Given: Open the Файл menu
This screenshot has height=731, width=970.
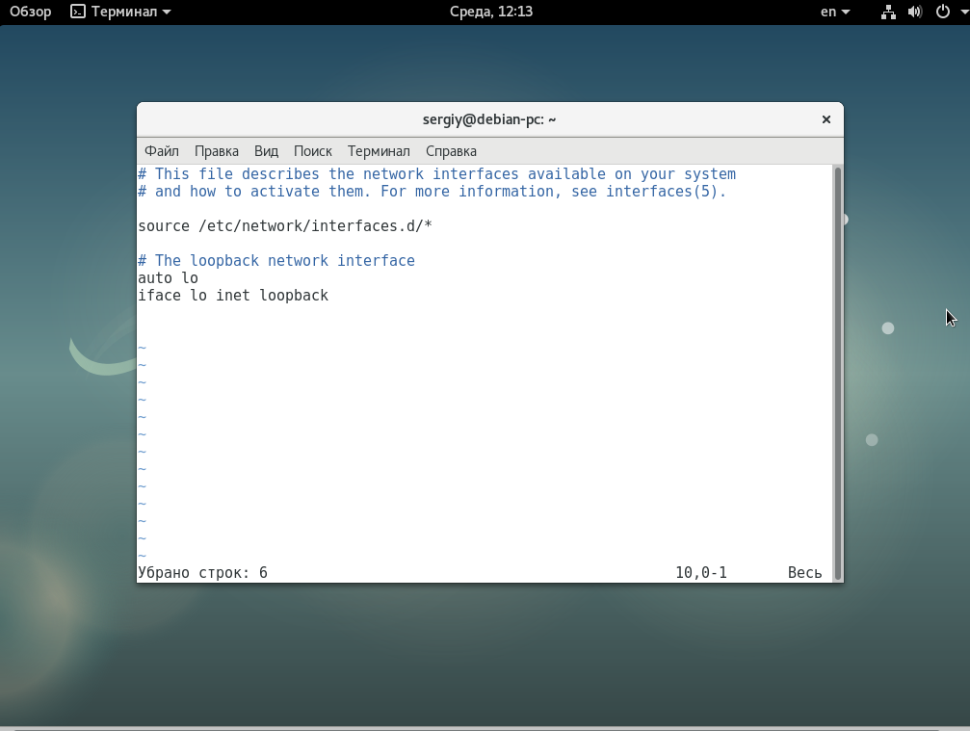Looking at the screenshot, I should coord(162,151).
